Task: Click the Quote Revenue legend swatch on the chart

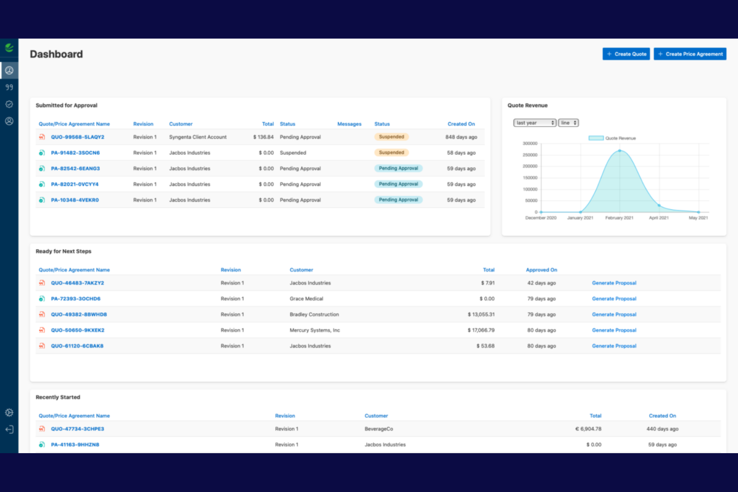Action: (x=596, y=138)
